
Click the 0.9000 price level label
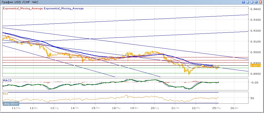coord(255,52)
